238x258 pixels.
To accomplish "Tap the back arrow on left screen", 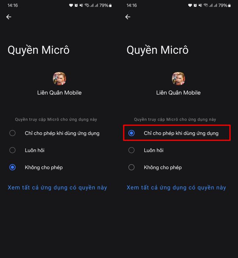I will point(9,17).
